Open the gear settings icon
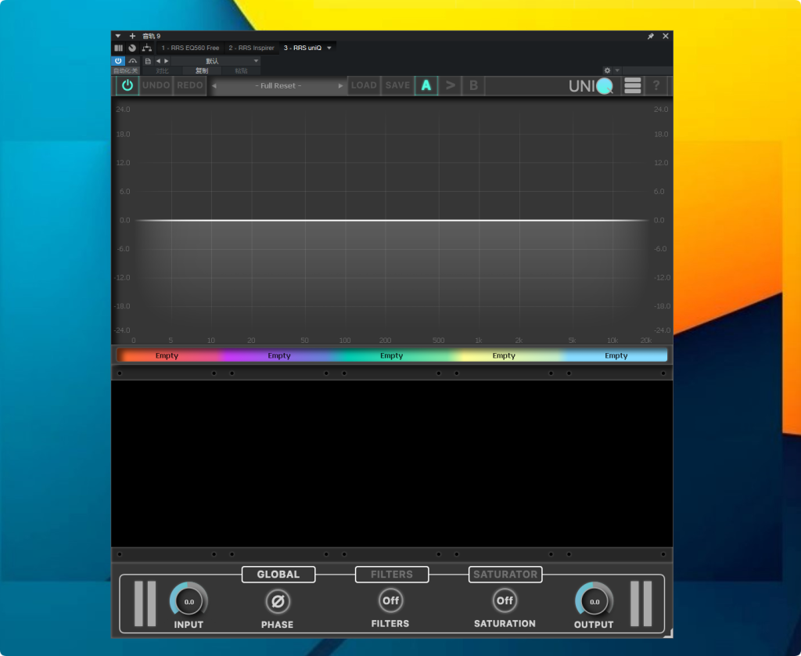The height and width of the screenshot is (656, 801). click(607, 70)
